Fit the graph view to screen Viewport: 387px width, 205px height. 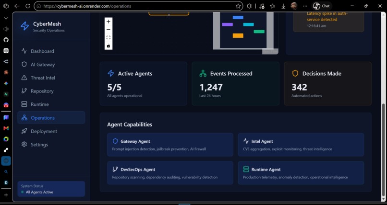pyautogui.click(x=109, y=38)
